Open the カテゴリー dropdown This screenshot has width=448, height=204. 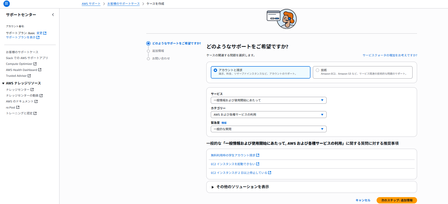[x=269, y=115]
